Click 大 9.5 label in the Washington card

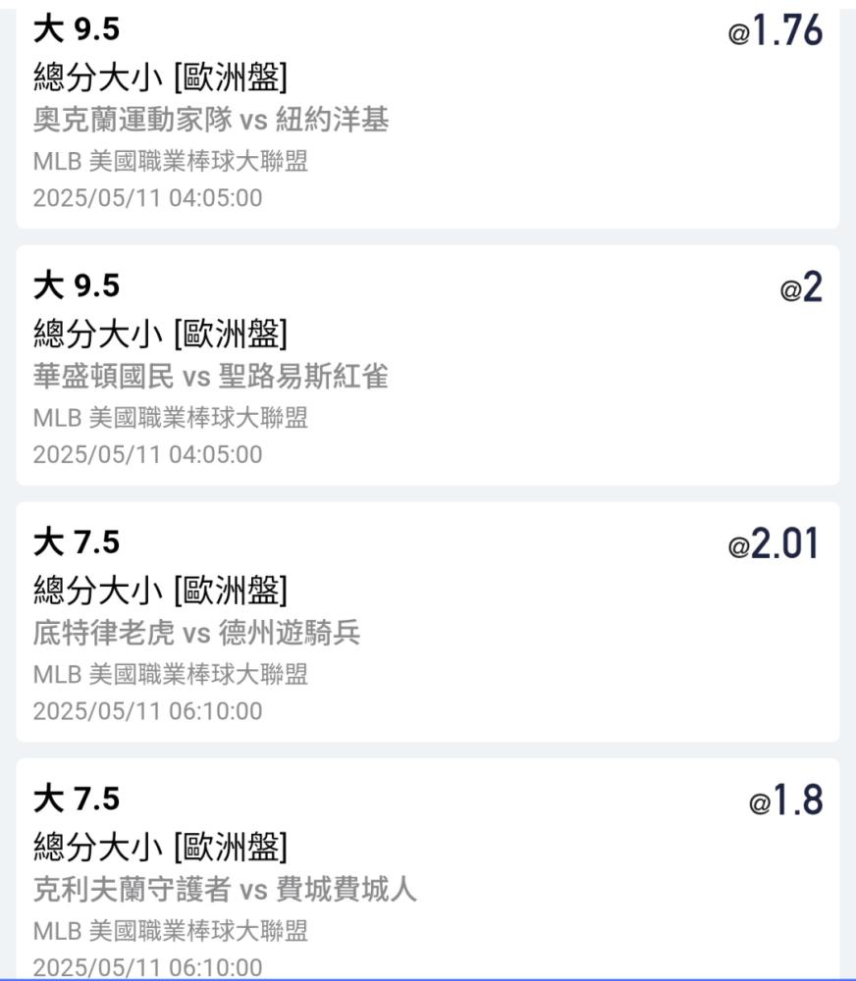(77, 285)
